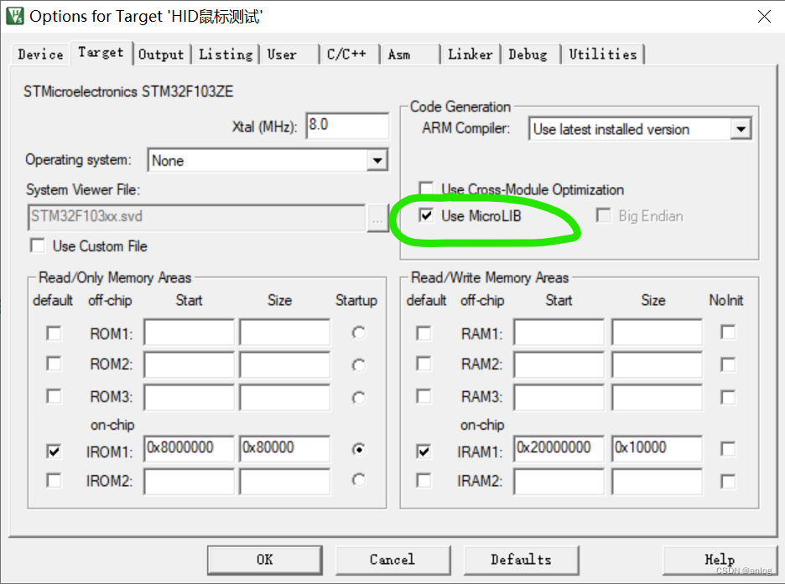This screenshot has width=785, height=584.
Task: Edit the IROM1 Start address 0x8000000
Action: pos(189,448)
